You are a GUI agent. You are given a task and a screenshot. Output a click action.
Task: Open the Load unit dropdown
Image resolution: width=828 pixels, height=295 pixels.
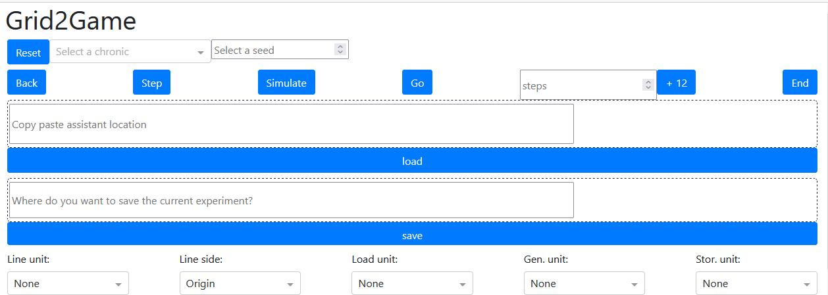(x=413, y=283)
